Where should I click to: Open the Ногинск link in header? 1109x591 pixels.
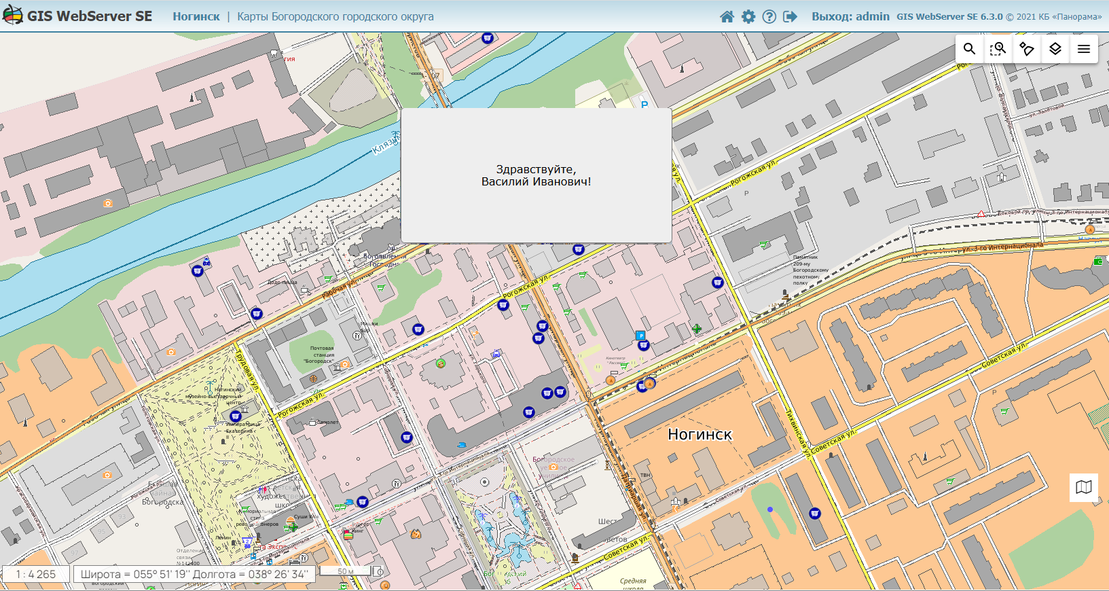196,16
